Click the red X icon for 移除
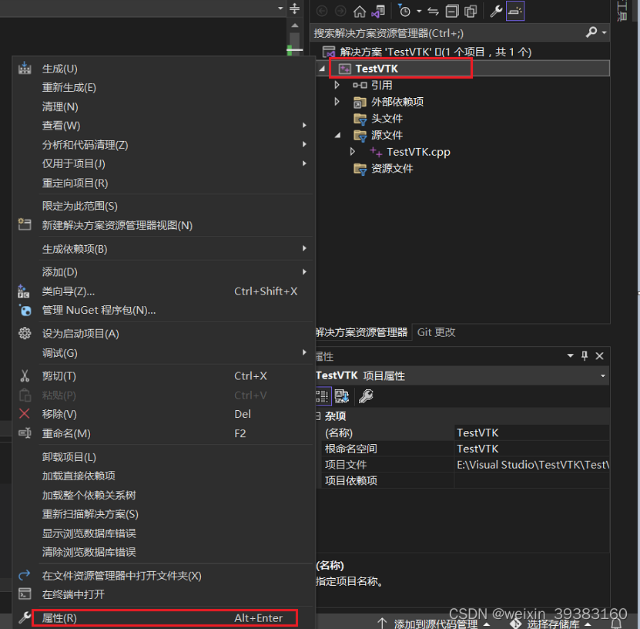 click(x=24, y=414)
